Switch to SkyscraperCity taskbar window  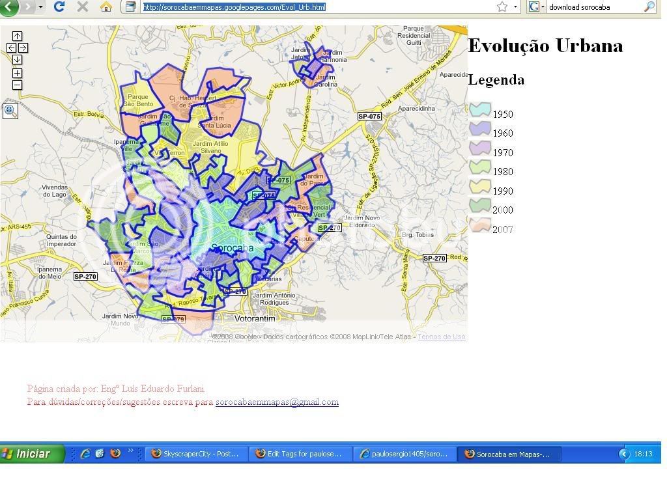[195, 454]
